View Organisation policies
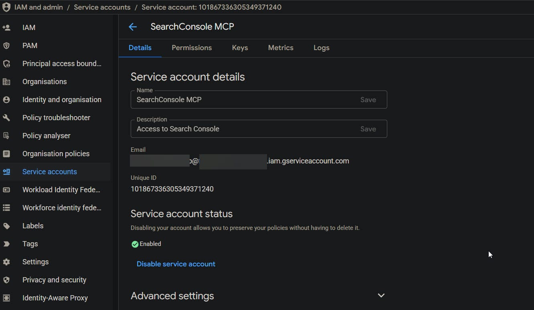Screen dimensions: 534x310 click(56, 153)
